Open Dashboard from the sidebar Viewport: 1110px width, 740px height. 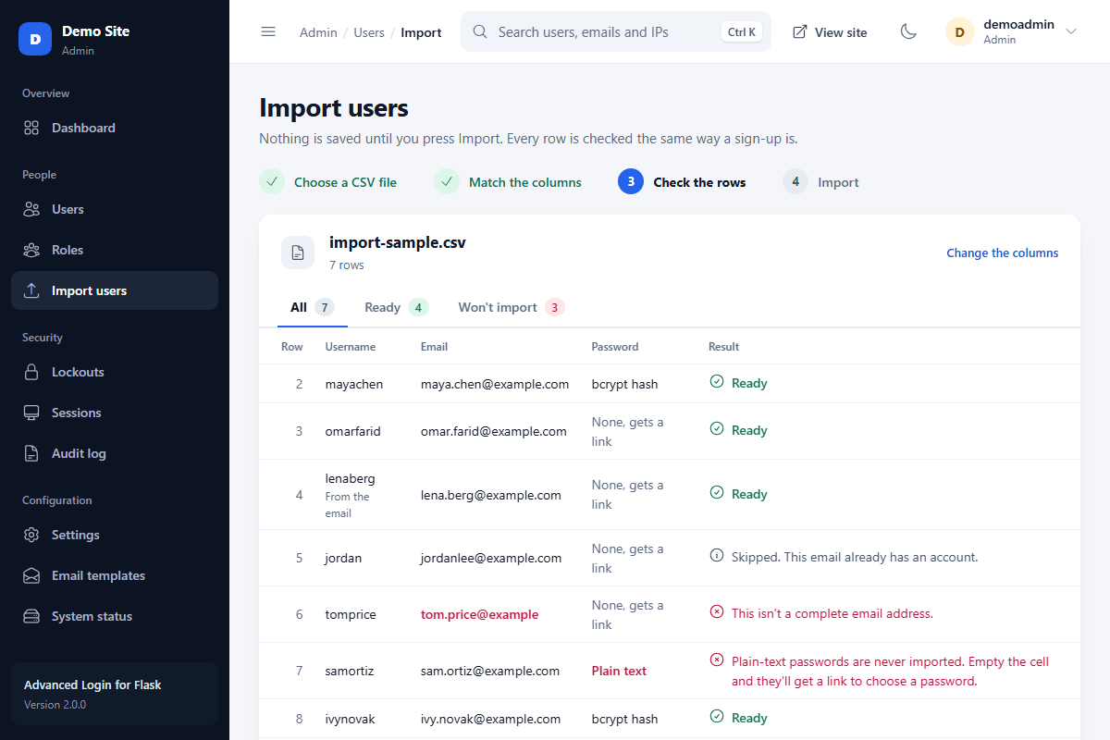[115, 128]
